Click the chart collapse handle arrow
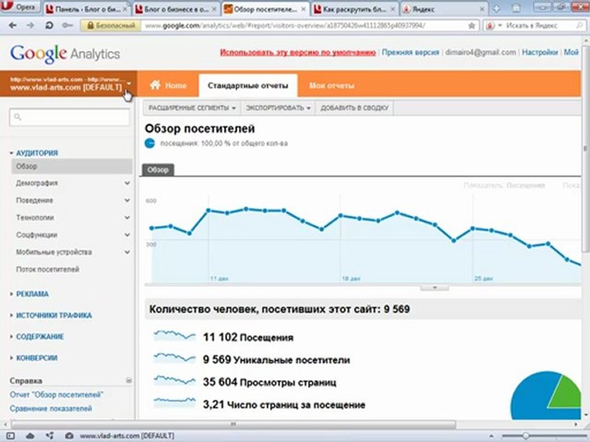 [x=435, y=287]
